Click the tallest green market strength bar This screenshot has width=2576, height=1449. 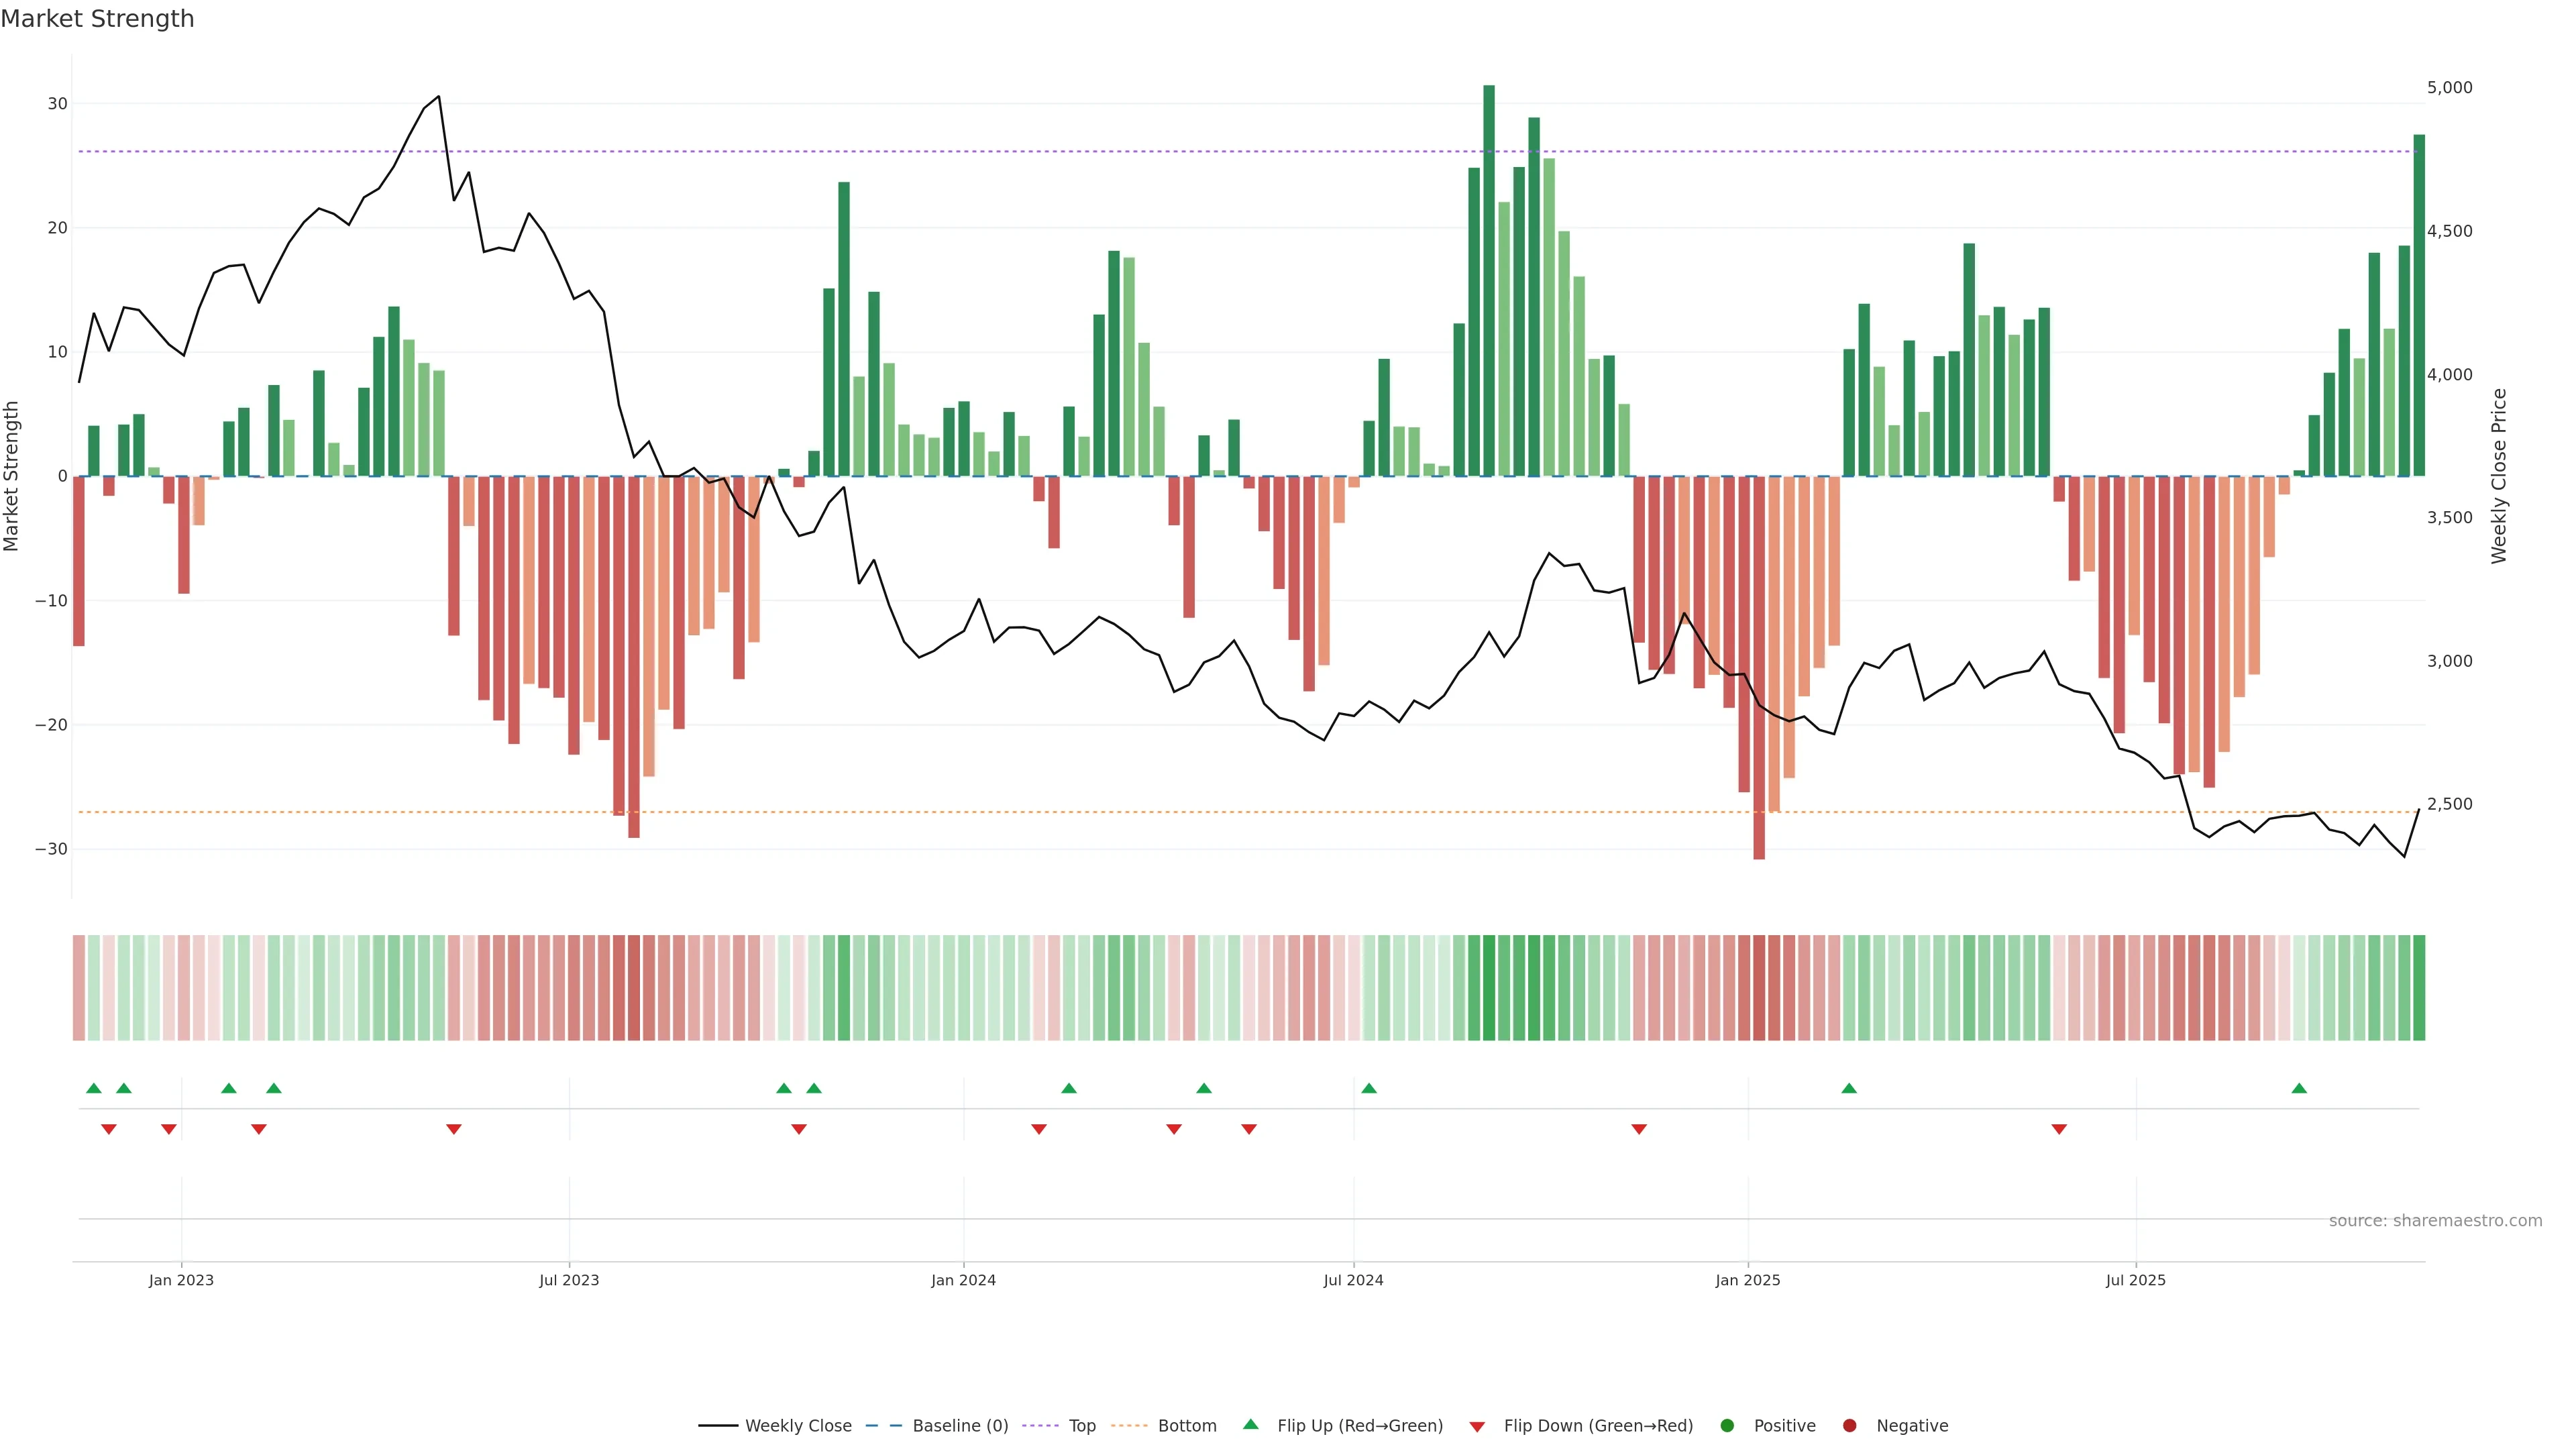1489,280
